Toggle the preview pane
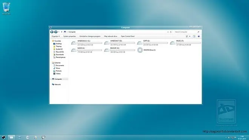 [194, 36]
